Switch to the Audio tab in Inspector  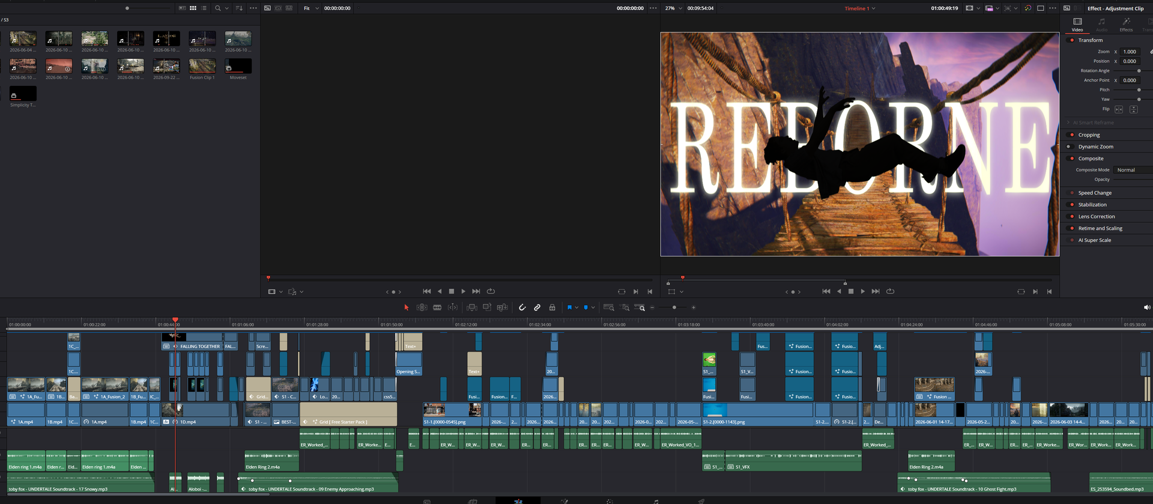pyautogui.click(x=1101, y=25)
